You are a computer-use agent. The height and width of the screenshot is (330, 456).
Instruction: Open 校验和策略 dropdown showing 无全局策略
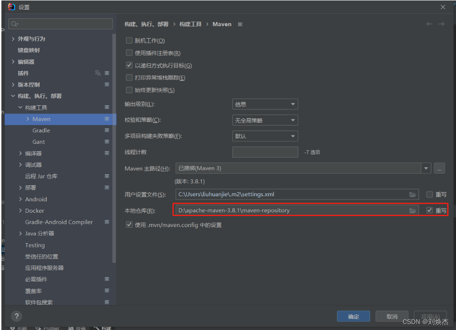pos(265,120)
